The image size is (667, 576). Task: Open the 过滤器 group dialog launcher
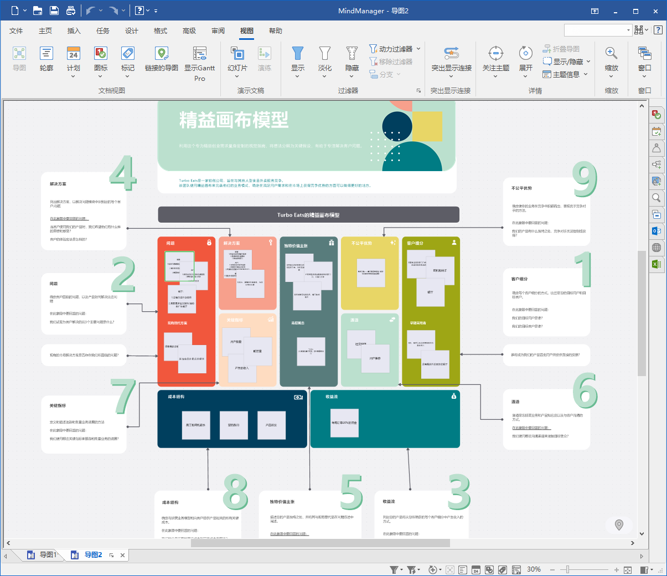click(418, 91)
